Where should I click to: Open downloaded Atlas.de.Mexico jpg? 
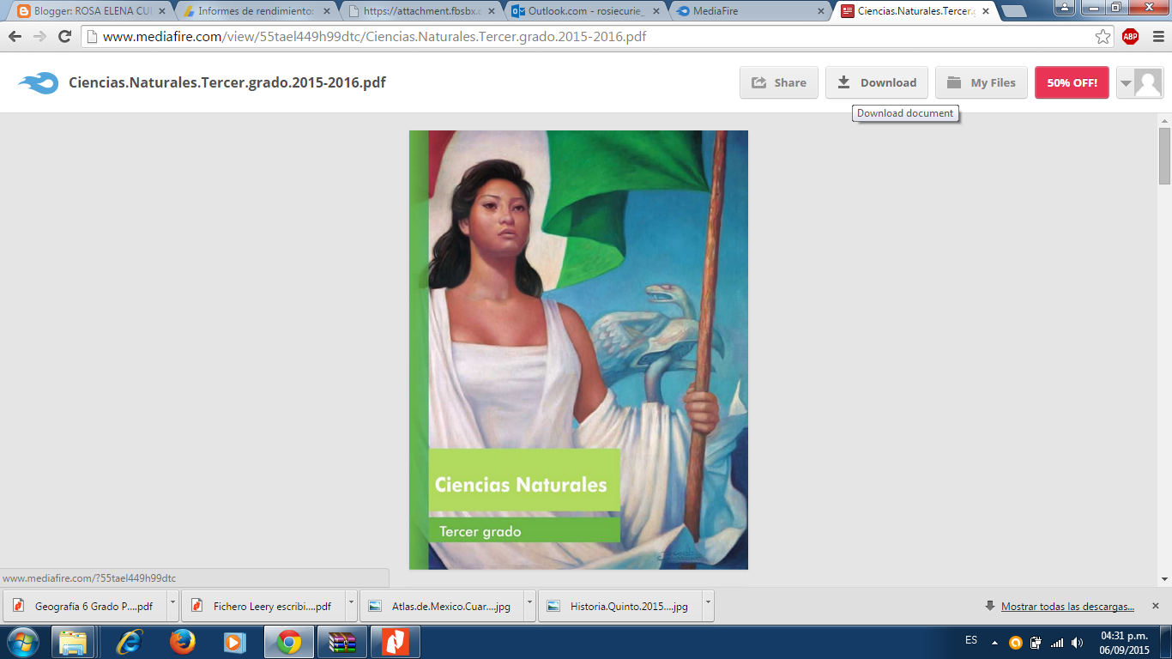pos(440,606)
